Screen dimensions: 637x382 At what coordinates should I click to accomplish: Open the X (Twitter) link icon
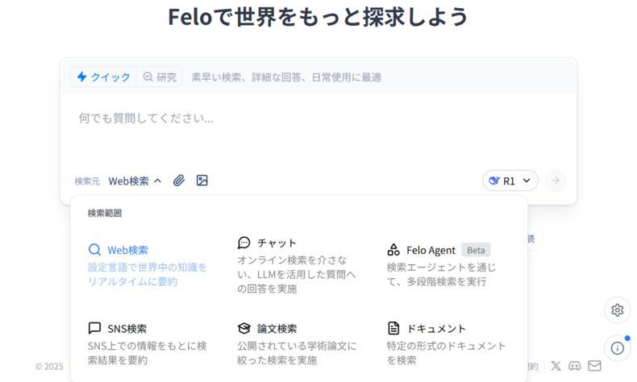coord(556,366)
